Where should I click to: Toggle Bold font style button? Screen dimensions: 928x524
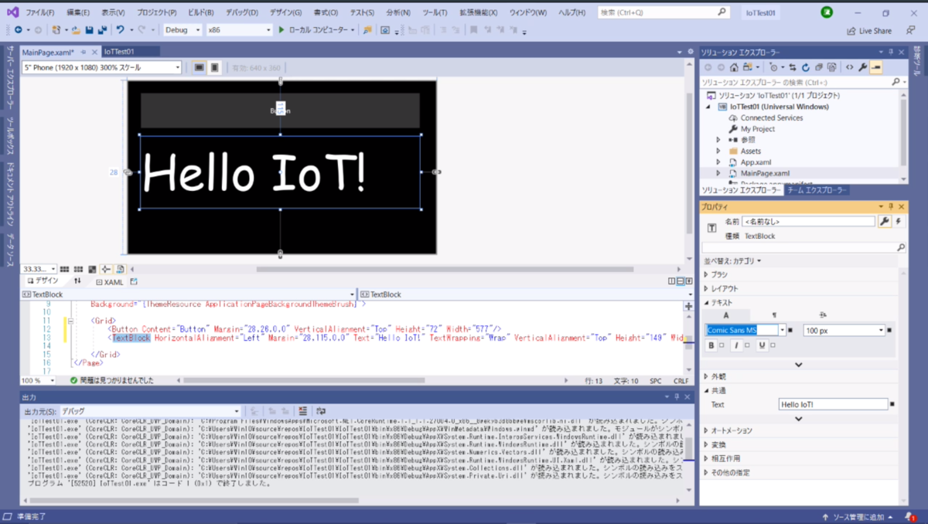(x=711, y=345)
